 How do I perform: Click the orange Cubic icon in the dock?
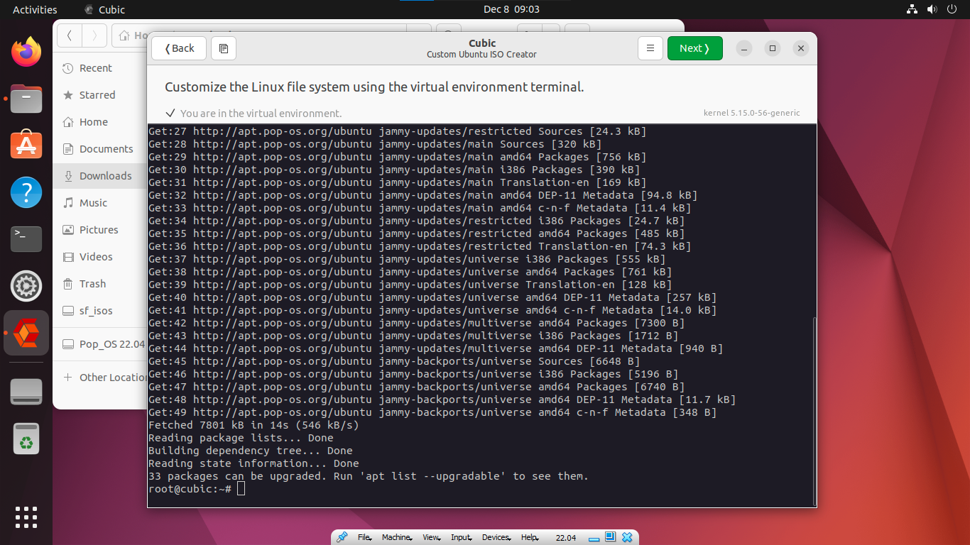coord(26,333)
